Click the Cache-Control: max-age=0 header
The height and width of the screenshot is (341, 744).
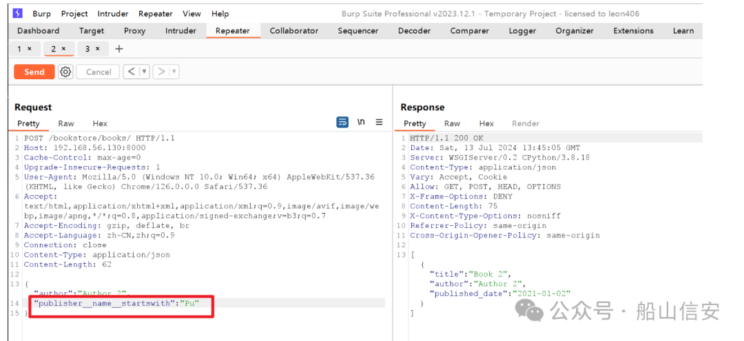click(82, 158)
